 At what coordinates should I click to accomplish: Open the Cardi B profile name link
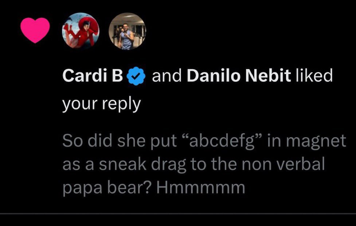(x=93, y=75)
